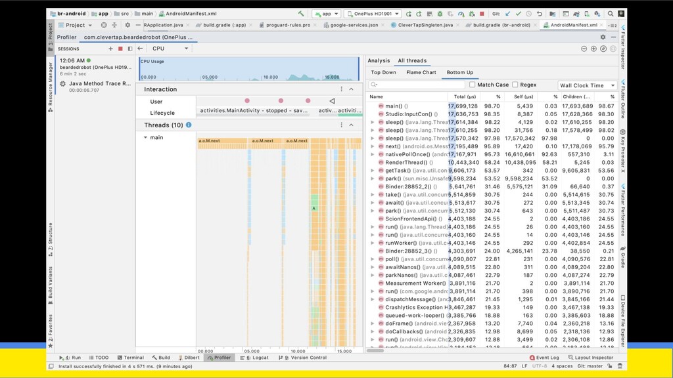673x378 pixels.
Task: Open the AVD Manager device icon
Action: coord(587,14)
